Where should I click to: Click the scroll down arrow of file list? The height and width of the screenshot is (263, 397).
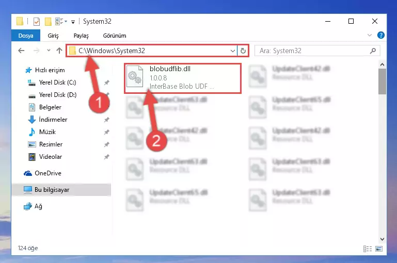[x=382, y=239]
